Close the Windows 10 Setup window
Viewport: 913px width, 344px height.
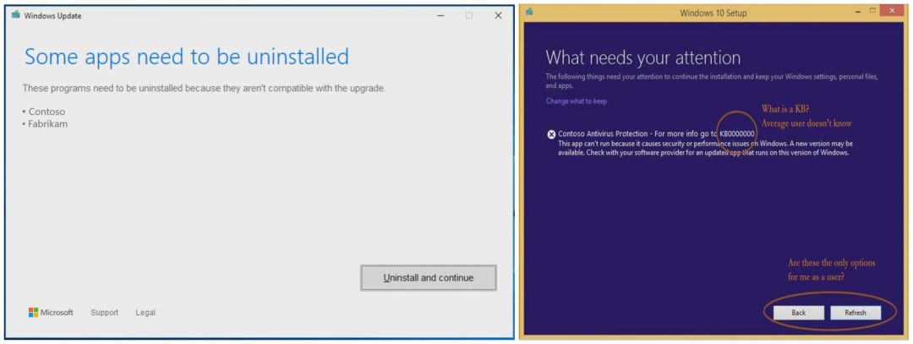(893, 11)
